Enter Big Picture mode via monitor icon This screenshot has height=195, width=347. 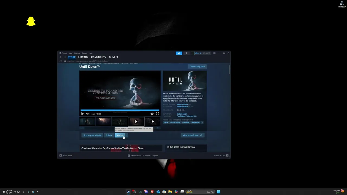pyautogui.click(x=214, y=53)
